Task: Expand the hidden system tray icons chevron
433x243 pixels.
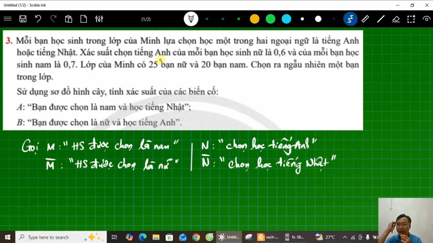Action: point(345,237)
